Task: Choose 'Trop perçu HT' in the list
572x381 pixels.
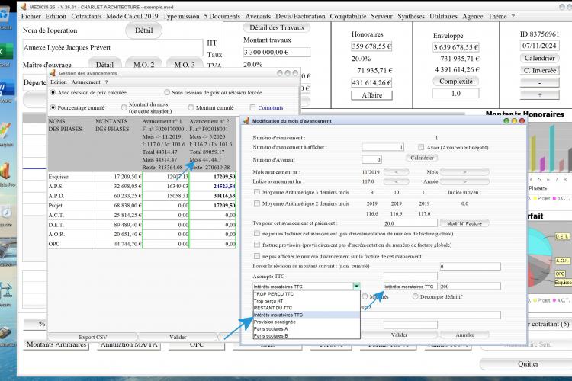Action: click(x=307, y=301)
